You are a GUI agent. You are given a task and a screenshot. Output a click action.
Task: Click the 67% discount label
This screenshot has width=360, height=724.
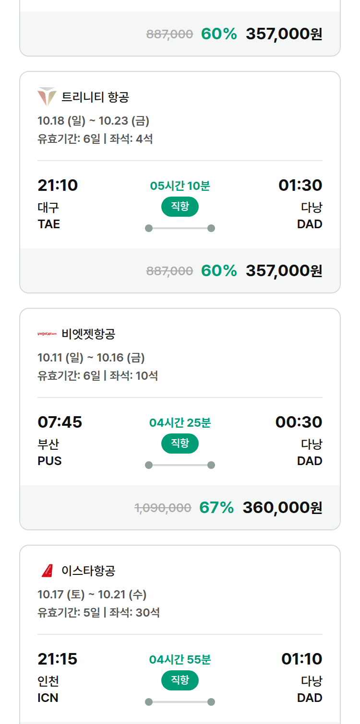pos(216,507)
